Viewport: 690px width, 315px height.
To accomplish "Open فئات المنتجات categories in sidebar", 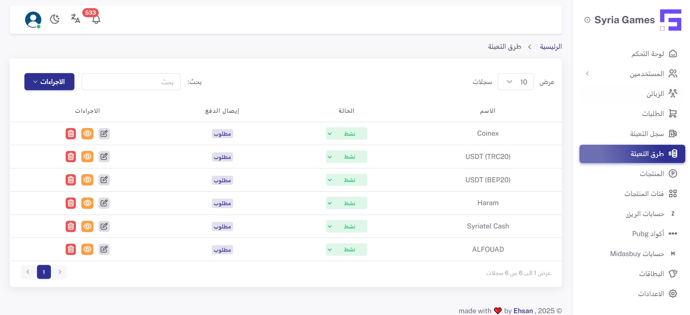I will click(x=632, y=194).
